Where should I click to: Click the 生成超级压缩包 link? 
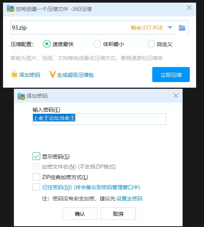[75, 75]
